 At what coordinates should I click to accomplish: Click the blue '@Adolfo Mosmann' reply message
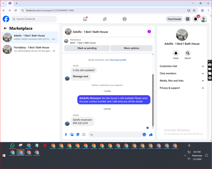coord(114,100)
